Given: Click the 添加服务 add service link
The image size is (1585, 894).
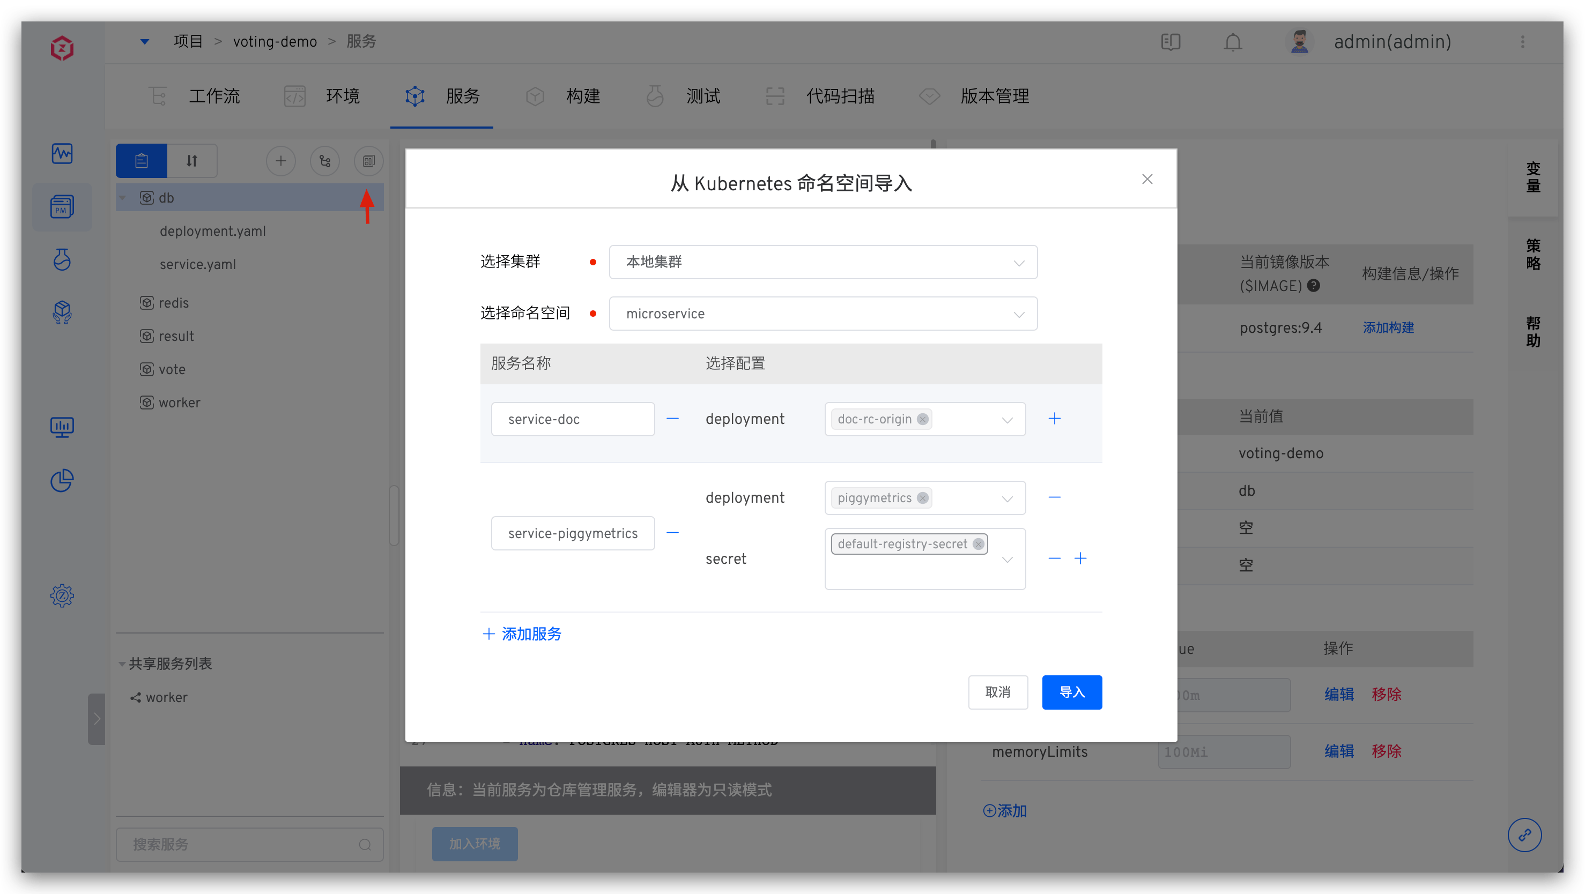Looking at the screenshot, I should point(521,634).
